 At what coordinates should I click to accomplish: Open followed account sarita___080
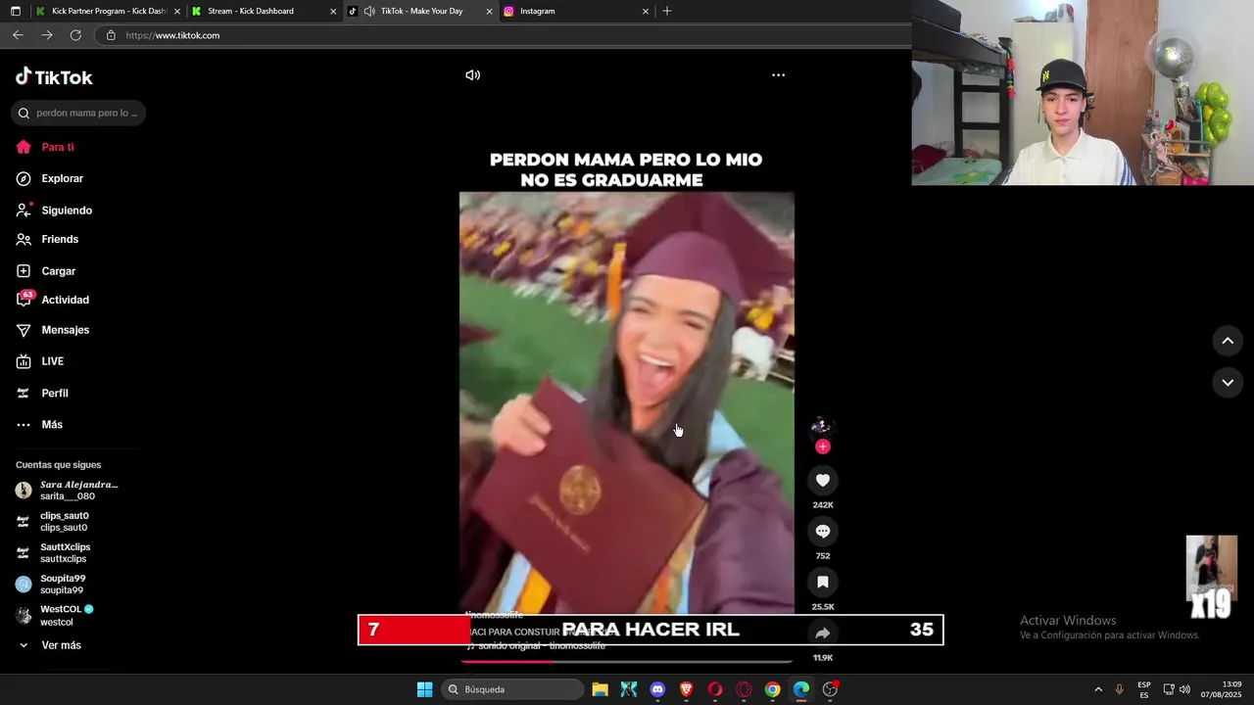click(68, 491)
